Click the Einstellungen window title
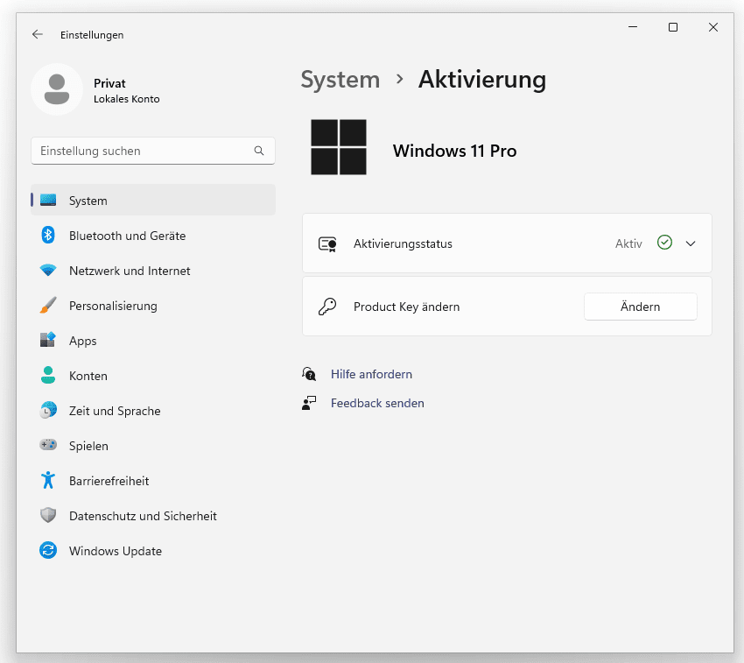 (92, 35)
